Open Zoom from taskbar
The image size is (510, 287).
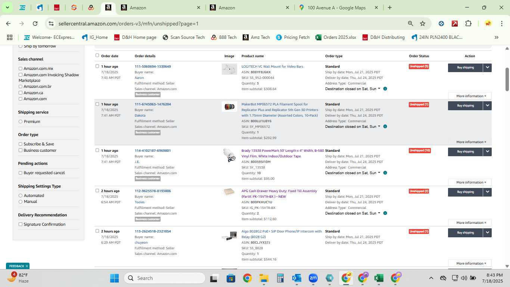[313, 278]
